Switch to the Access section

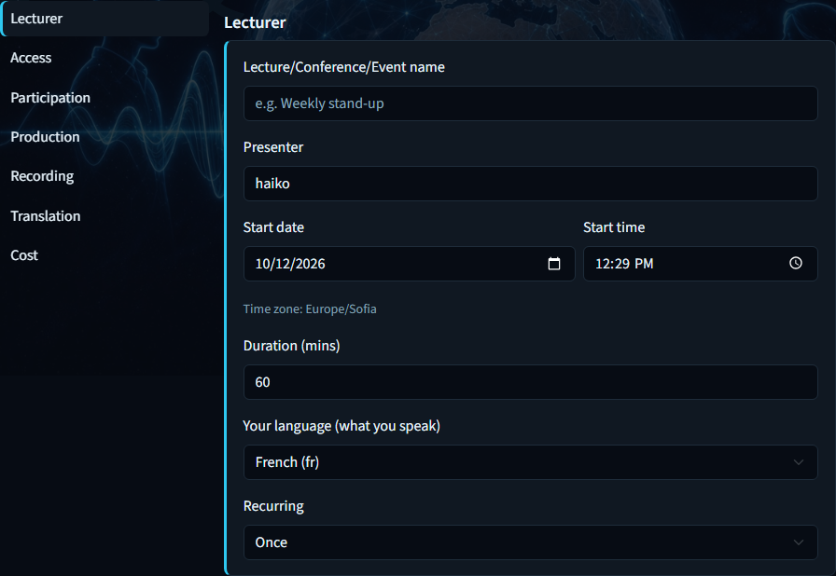pyautogui.click(x=31, y=58)
